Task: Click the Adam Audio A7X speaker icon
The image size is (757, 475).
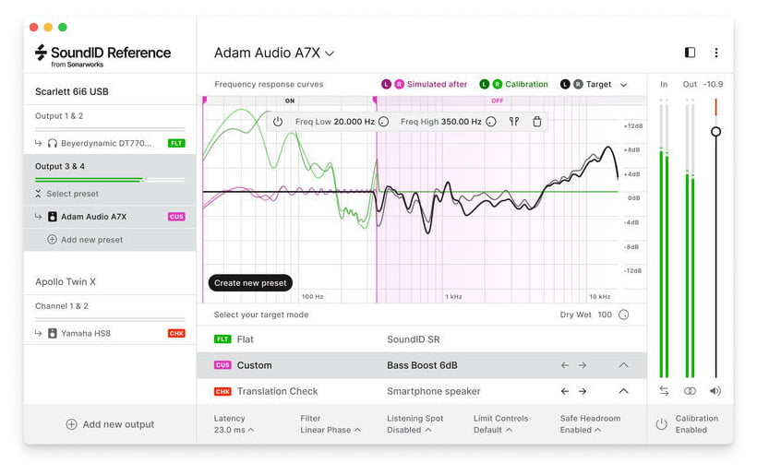Action: pyautogui.click(x=53, y=217)
